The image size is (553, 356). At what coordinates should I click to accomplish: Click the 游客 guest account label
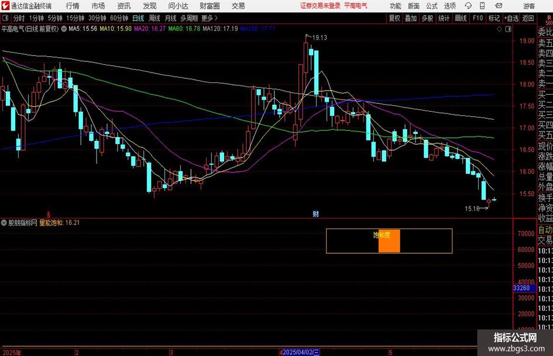pyautogui.click(x=529, y=6)
